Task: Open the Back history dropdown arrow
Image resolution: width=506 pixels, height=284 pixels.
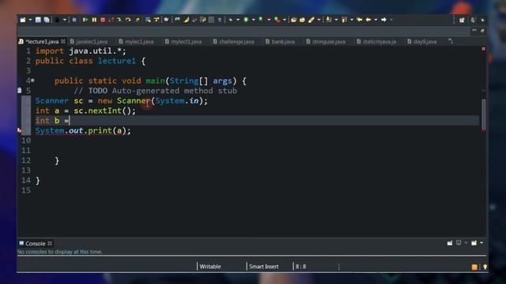Action: tap(376, 20)
